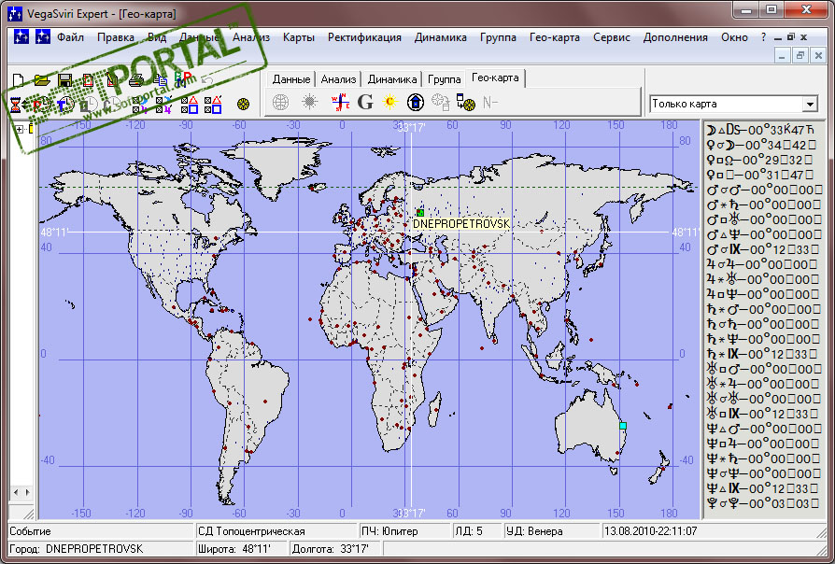Open the Дополнения menu

point(675,37)
